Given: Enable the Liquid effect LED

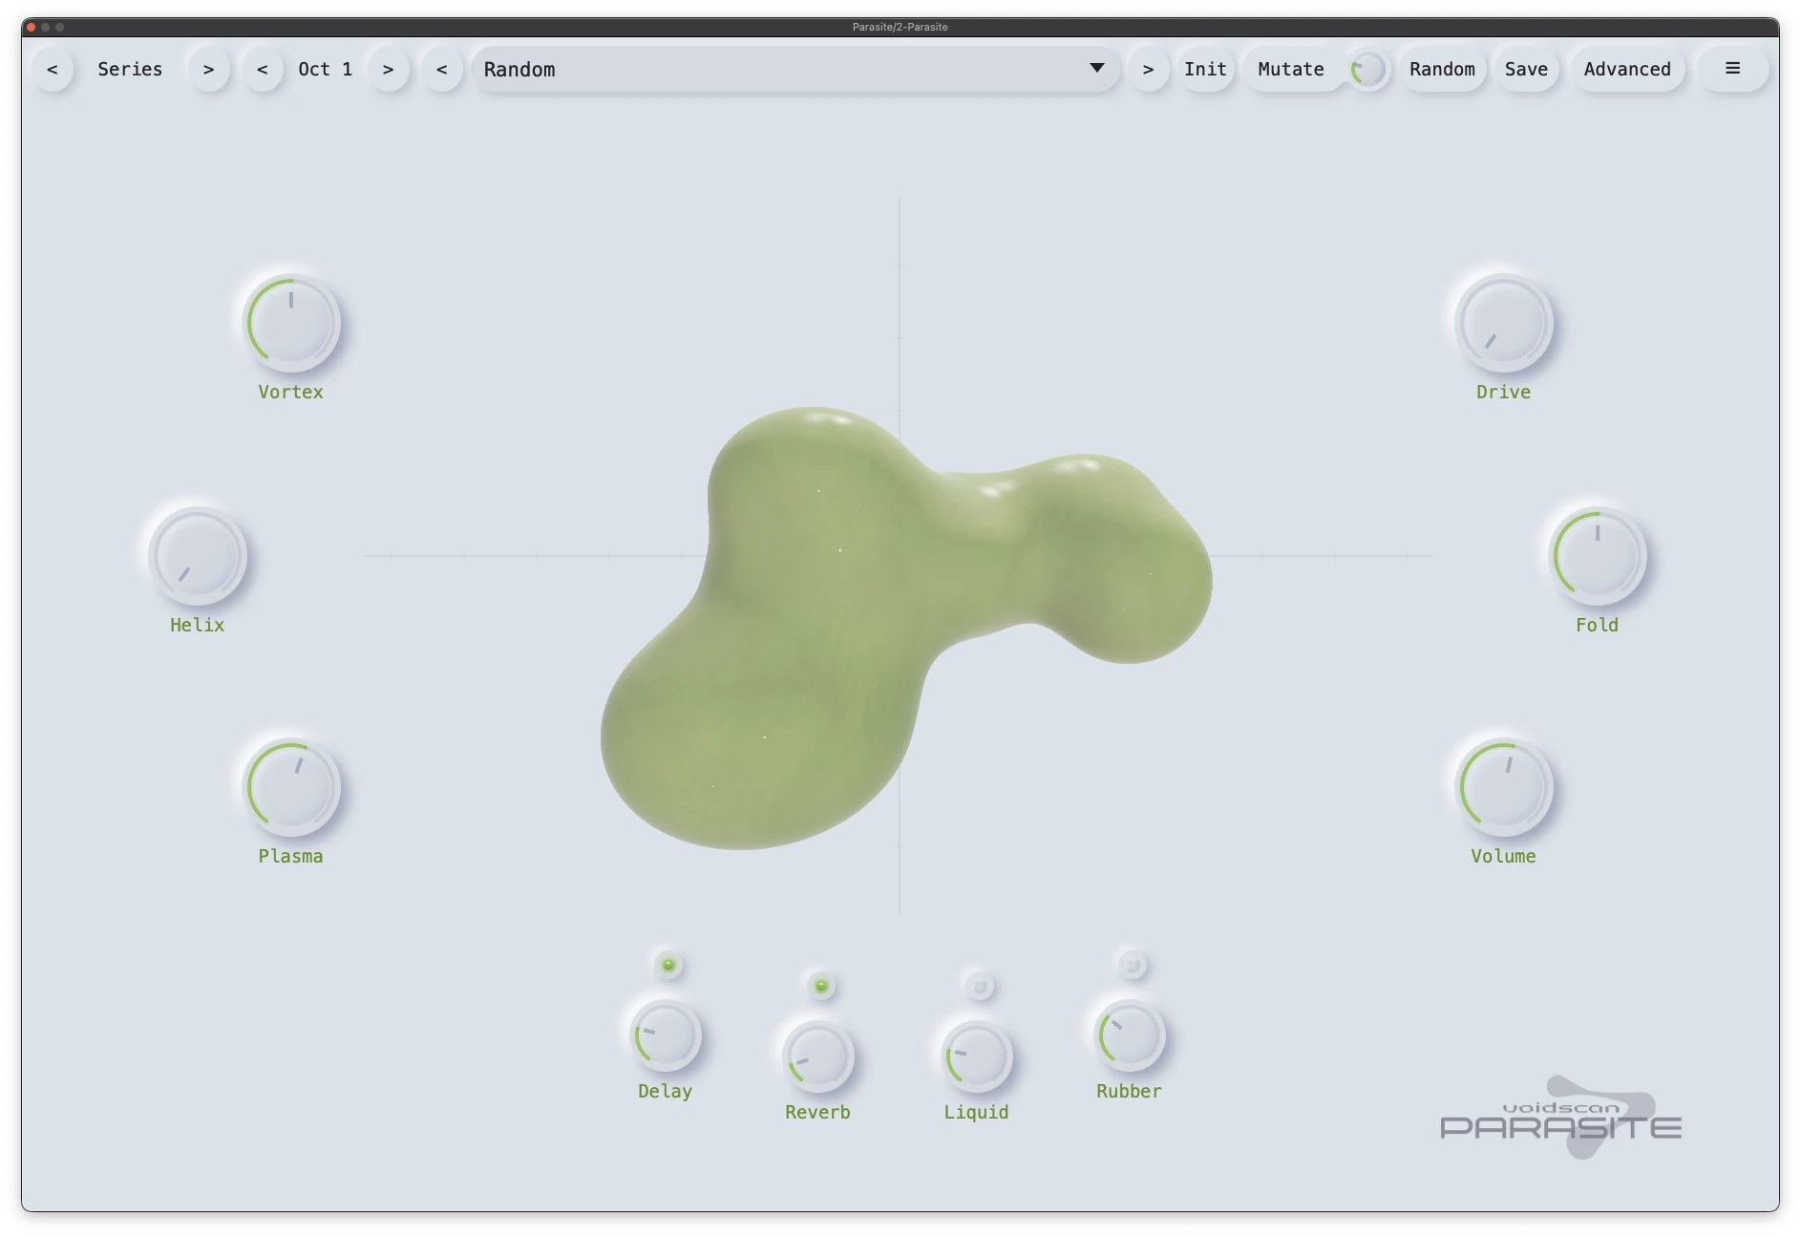Looking at the screenshot, I should [x=980, y=986].
